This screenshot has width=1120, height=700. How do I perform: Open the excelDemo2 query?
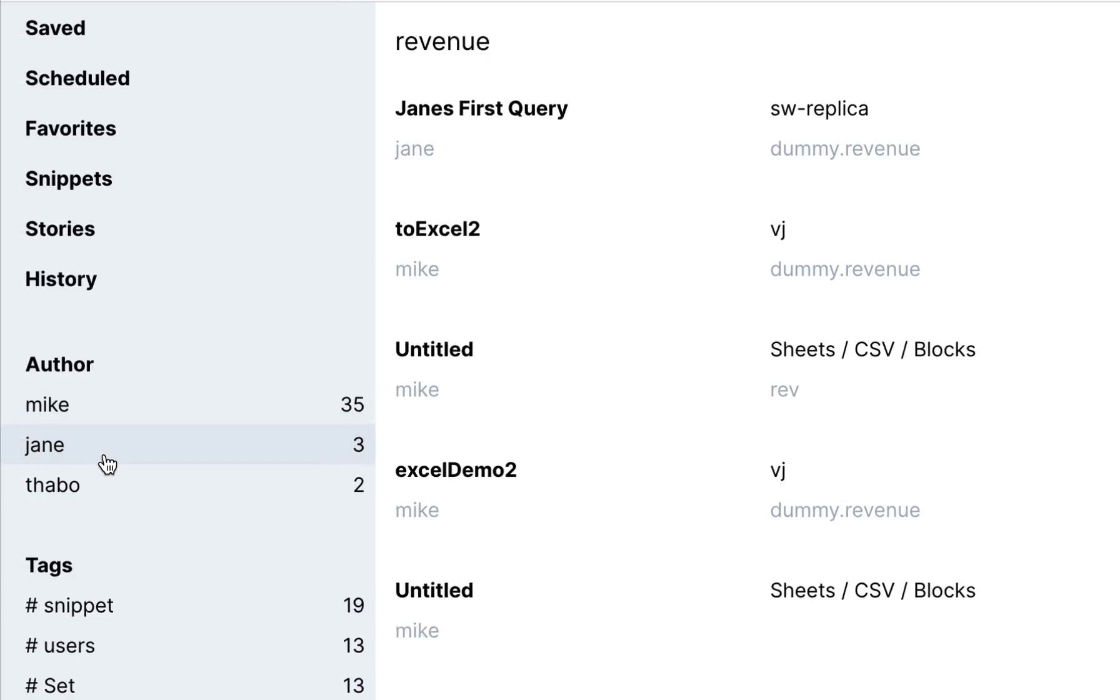tap(456, 470)
